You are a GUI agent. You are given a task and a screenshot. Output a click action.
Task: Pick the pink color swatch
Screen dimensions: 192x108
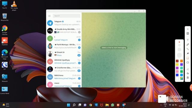click(177, 71)
